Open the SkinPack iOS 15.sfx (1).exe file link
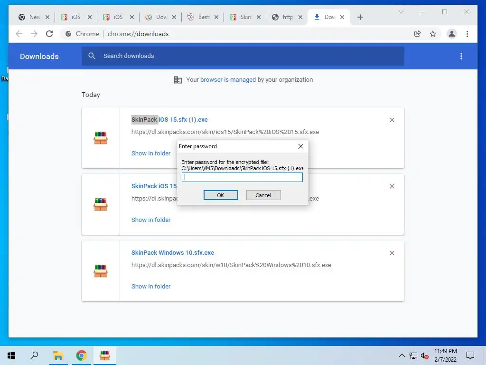486x365 pixels. 169,119
